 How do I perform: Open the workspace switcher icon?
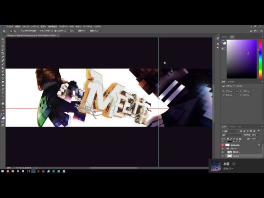(255, 31)
